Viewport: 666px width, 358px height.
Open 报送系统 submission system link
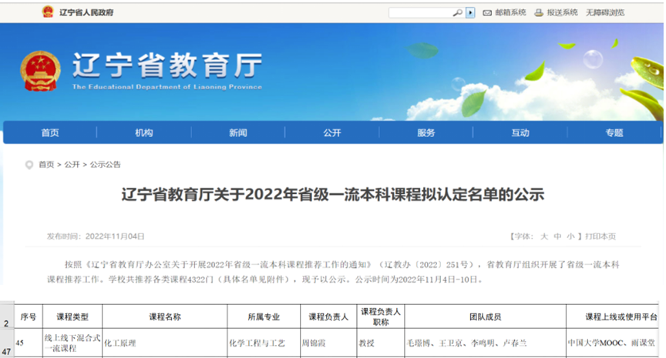(562, 12)
